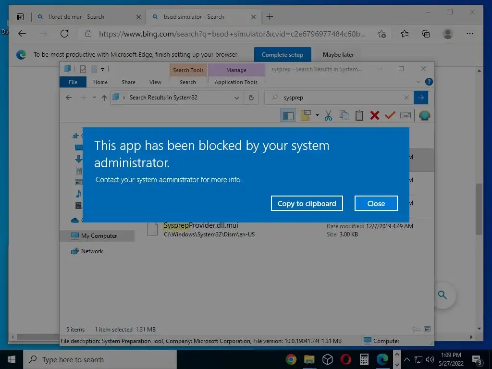Click the Copy toolbar icon
The width and height of the screenshot is (492, 369).
tap(344, 115)
